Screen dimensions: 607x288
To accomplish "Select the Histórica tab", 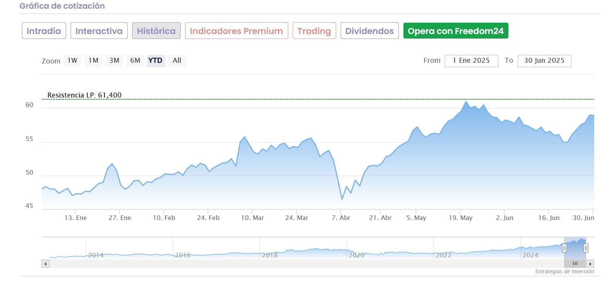I will coord(156,31).
